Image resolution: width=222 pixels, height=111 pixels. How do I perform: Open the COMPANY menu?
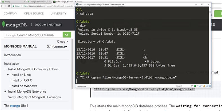pyautogui.click(x=10, y=13)
